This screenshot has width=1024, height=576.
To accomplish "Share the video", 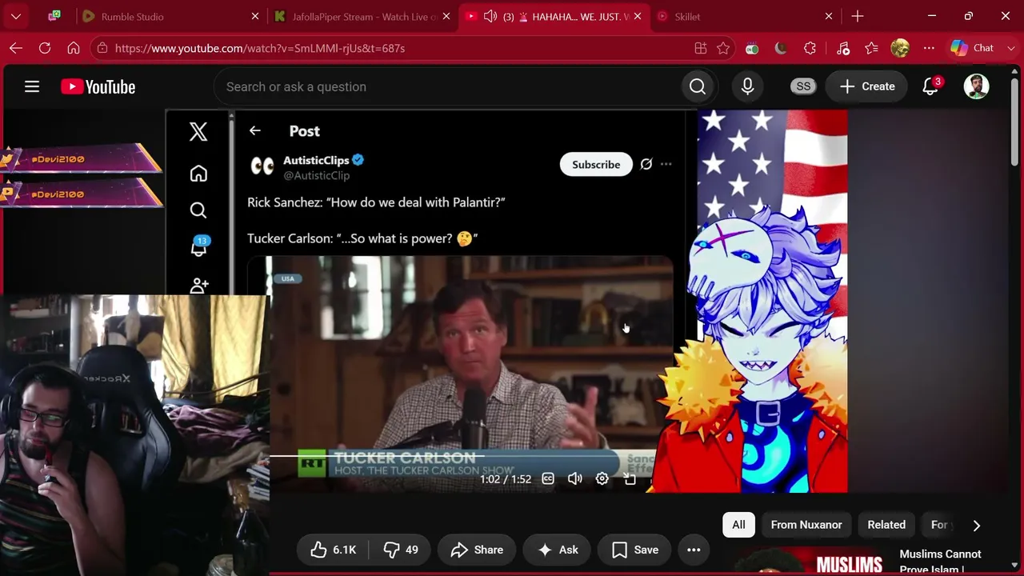I will point(477,550).
